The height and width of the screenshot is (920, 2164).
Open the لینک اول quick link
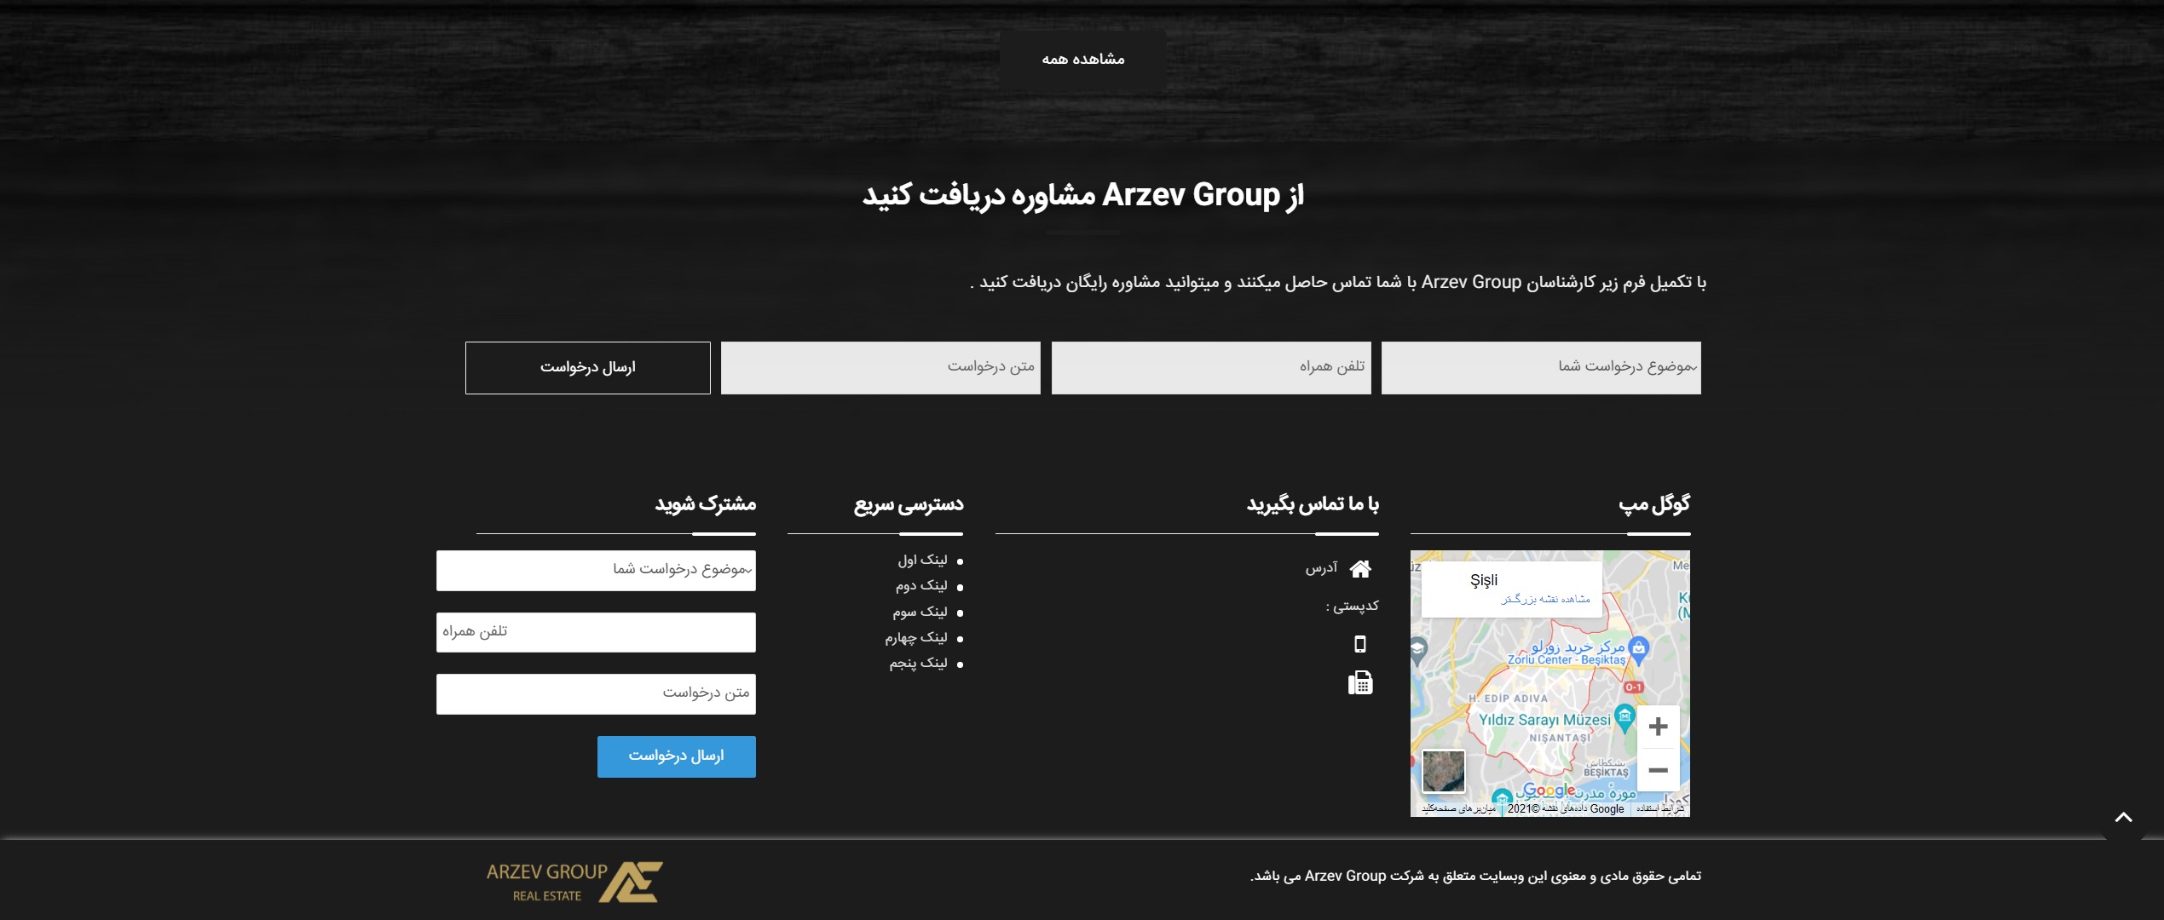[922, 561]
